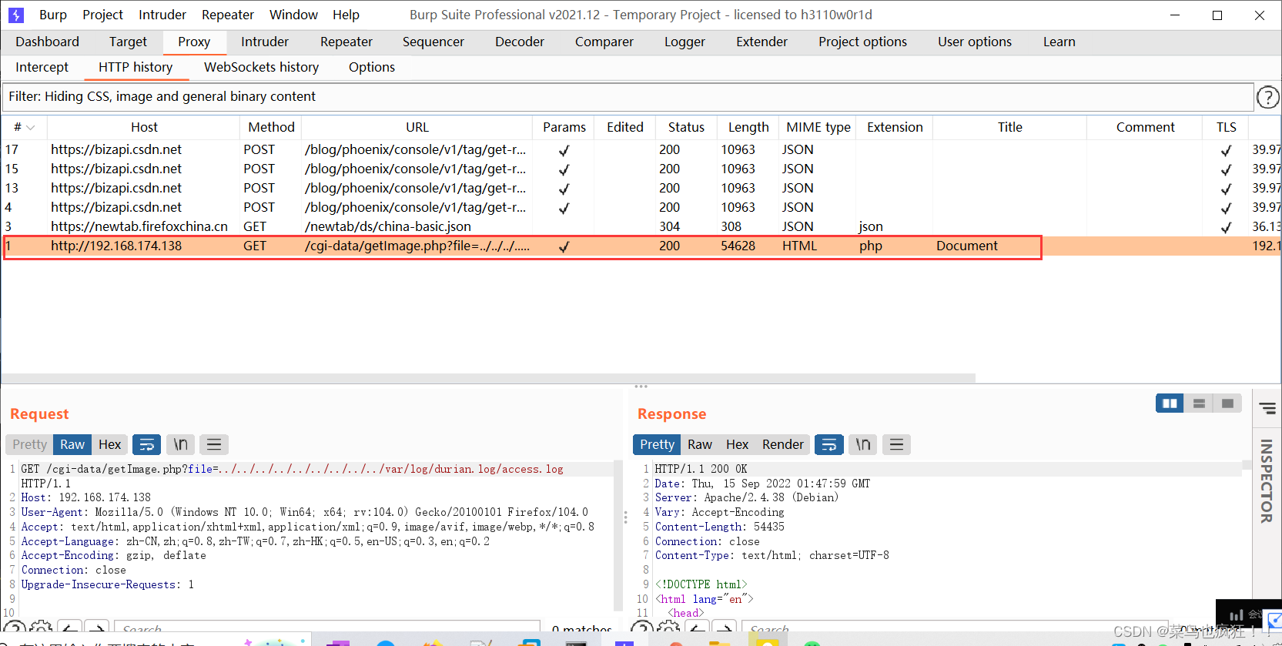Switch to the Comparer tab

tap(604, 42)
